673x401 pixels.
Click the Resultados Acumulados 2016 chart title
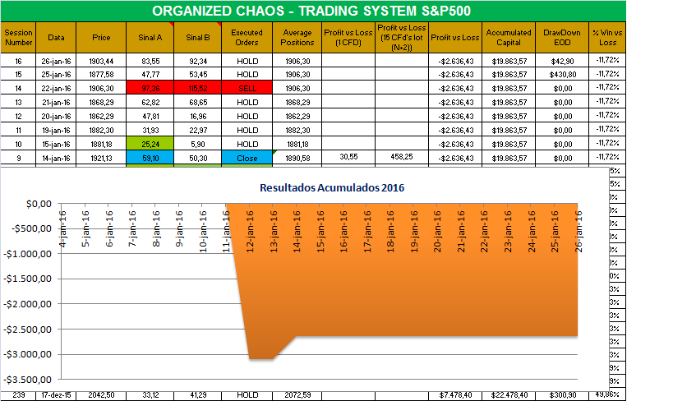(x=332, y=187)
